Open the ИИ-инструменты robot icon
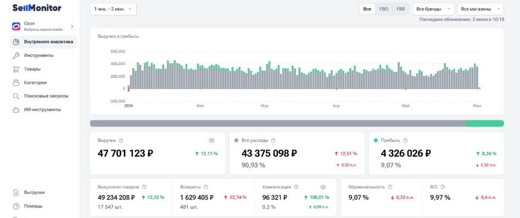520x218 pixels. (x=16, y=110)
